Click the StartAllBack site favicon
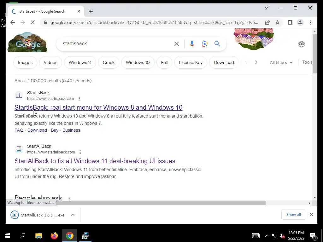Screen dimensions: 323x242 point(19,149)
